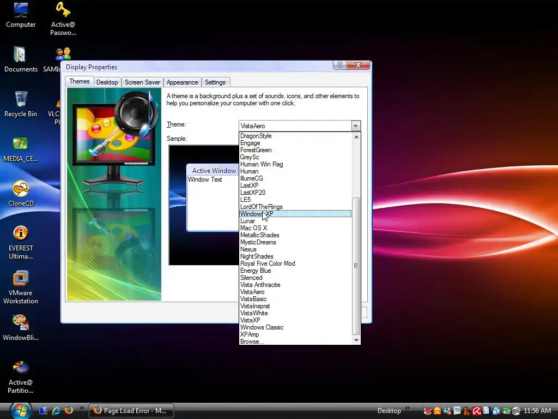Select the Recycle Bin icon
The height and width of the screenshot is (419, 558).
[x=21, y=104]
